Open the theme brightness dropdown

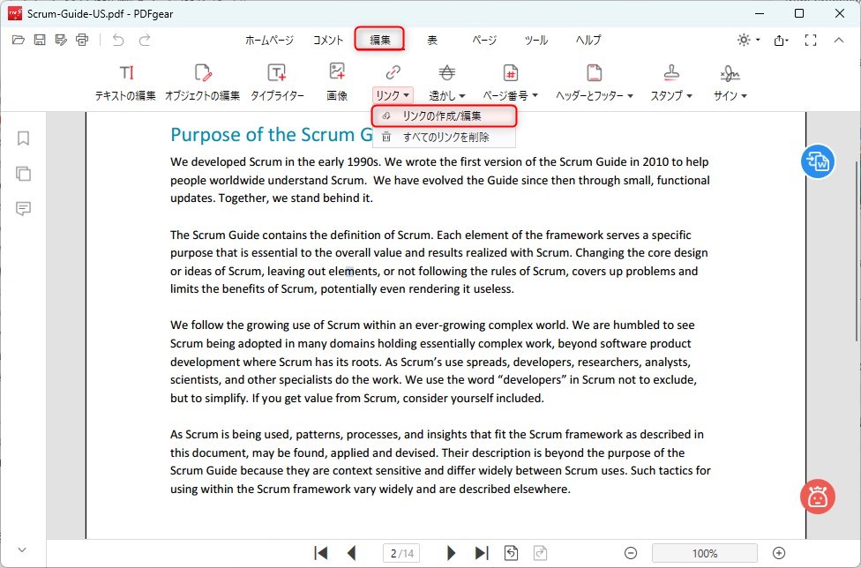coord(748,40)
